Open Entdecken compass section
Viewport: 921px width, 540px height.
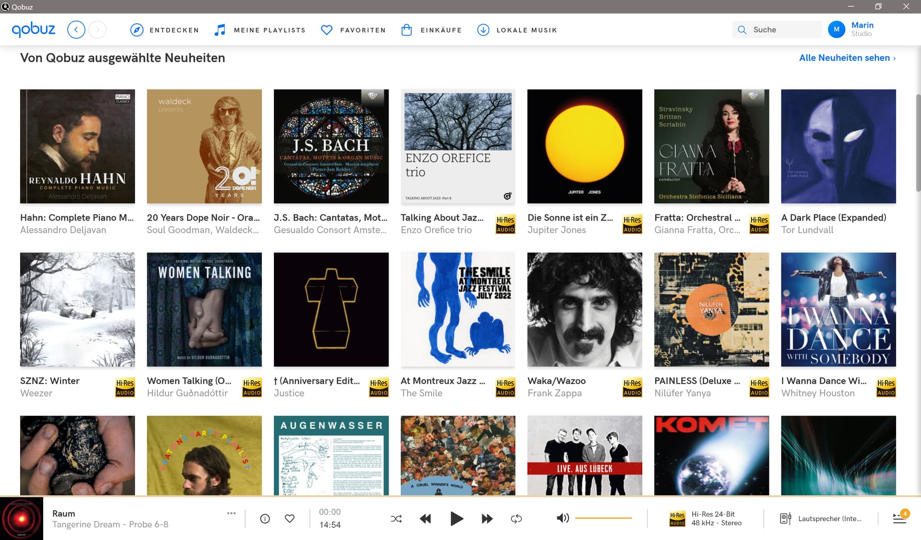[165, 30]
